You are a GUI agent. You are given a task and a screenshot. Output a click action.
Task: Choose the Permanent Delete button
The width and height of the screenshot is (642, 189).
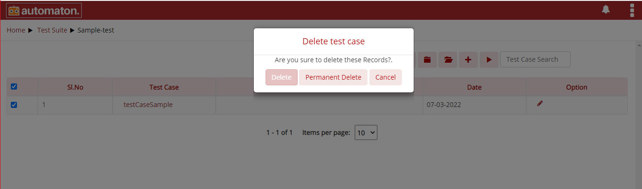coord(333,77)
